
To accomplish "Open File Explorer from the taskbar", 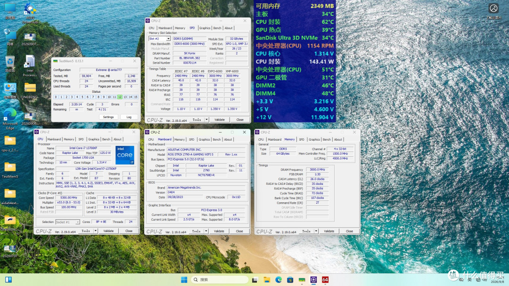I will tap(266, 279).
